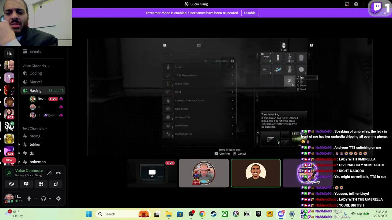Viewport: 392px width, 220px height.
Task: Open the Storage Order option
Action: click(219, 61)
